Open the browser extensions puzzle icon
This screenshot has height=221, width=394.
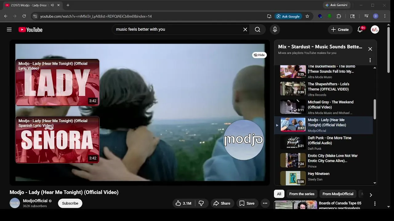339,16
